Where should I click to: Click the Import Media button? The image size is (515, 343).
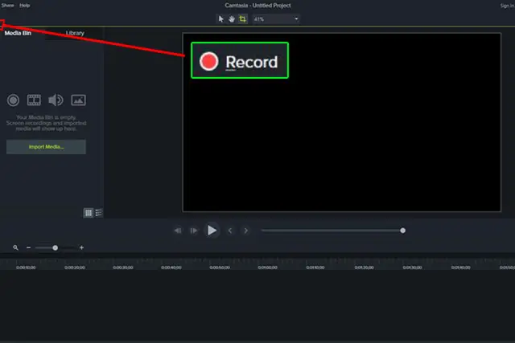[46, 147]
